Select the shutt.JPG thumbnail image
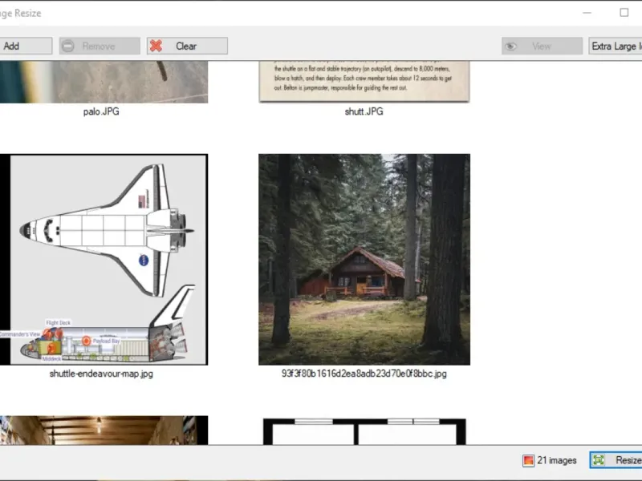 click(x=364, y=82)
